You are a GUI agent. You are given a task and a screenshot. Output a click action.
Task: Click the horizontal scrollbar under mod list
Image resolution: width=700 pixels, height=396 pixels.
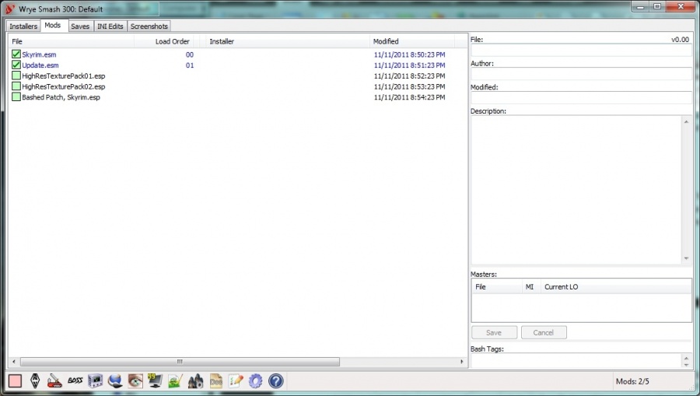click(180, 362)
